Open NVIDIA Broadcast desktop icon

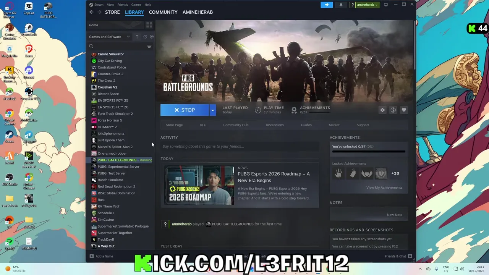point(29,160)
